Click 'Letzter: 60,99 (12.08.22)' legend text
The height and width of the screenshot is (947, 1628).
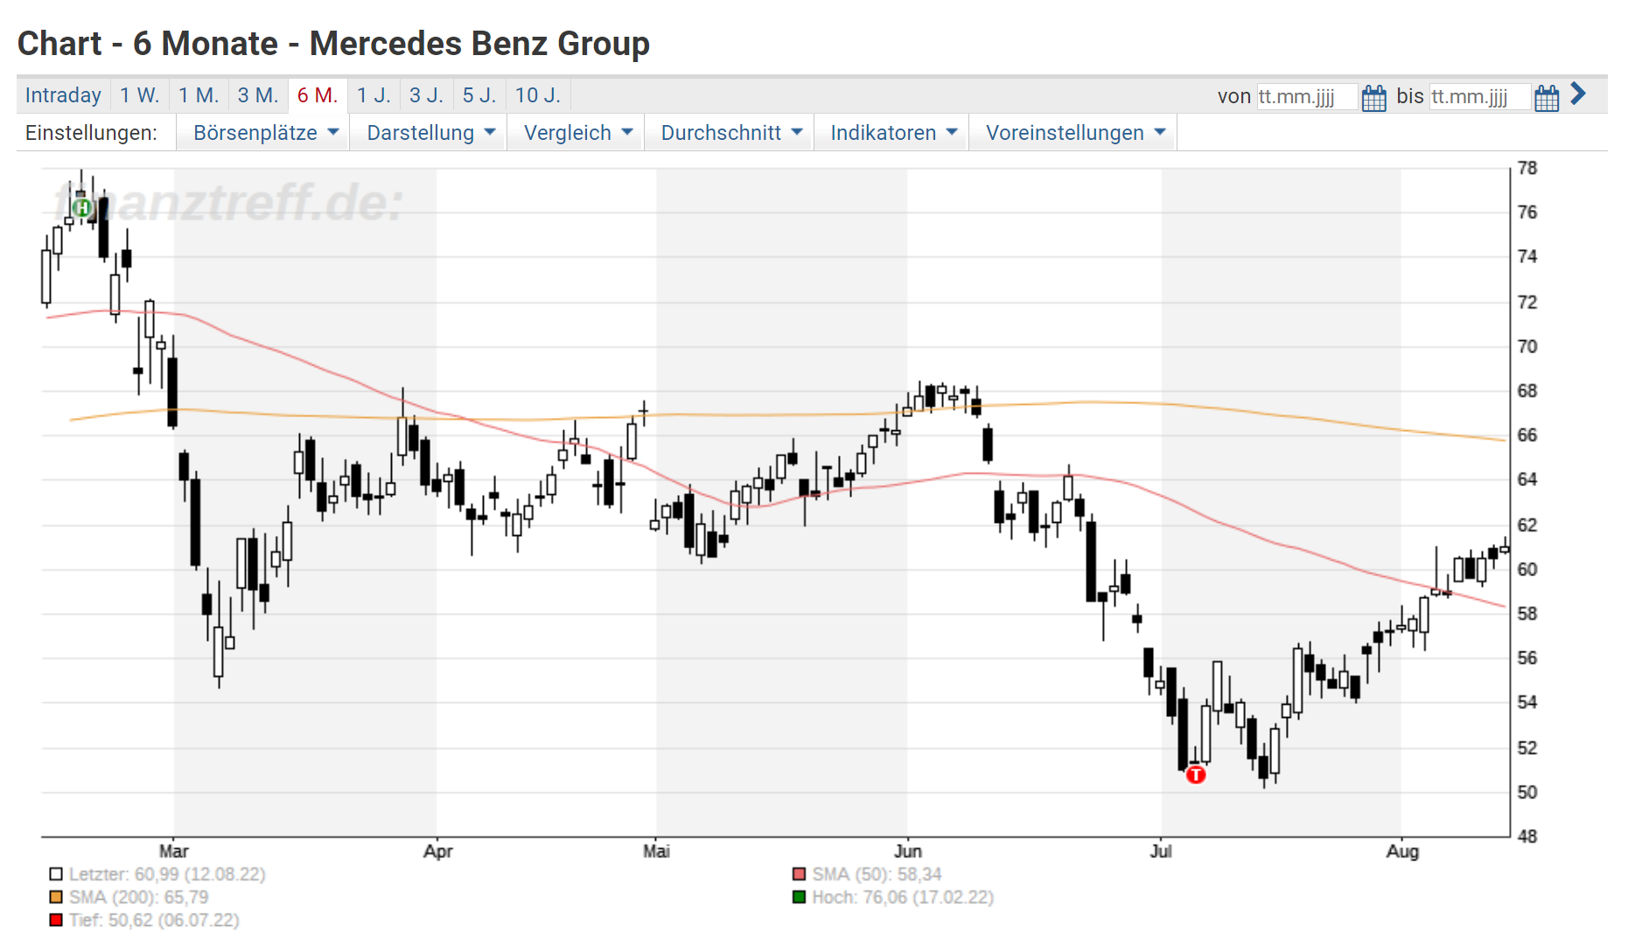(x=167, y=874)
